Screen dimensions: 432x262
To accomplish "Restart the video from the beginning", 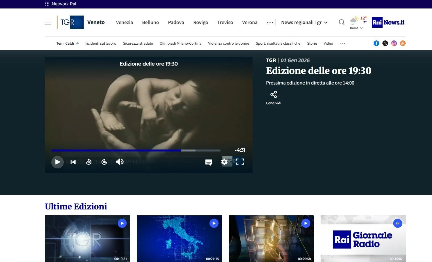I will (x=73, y=162).
